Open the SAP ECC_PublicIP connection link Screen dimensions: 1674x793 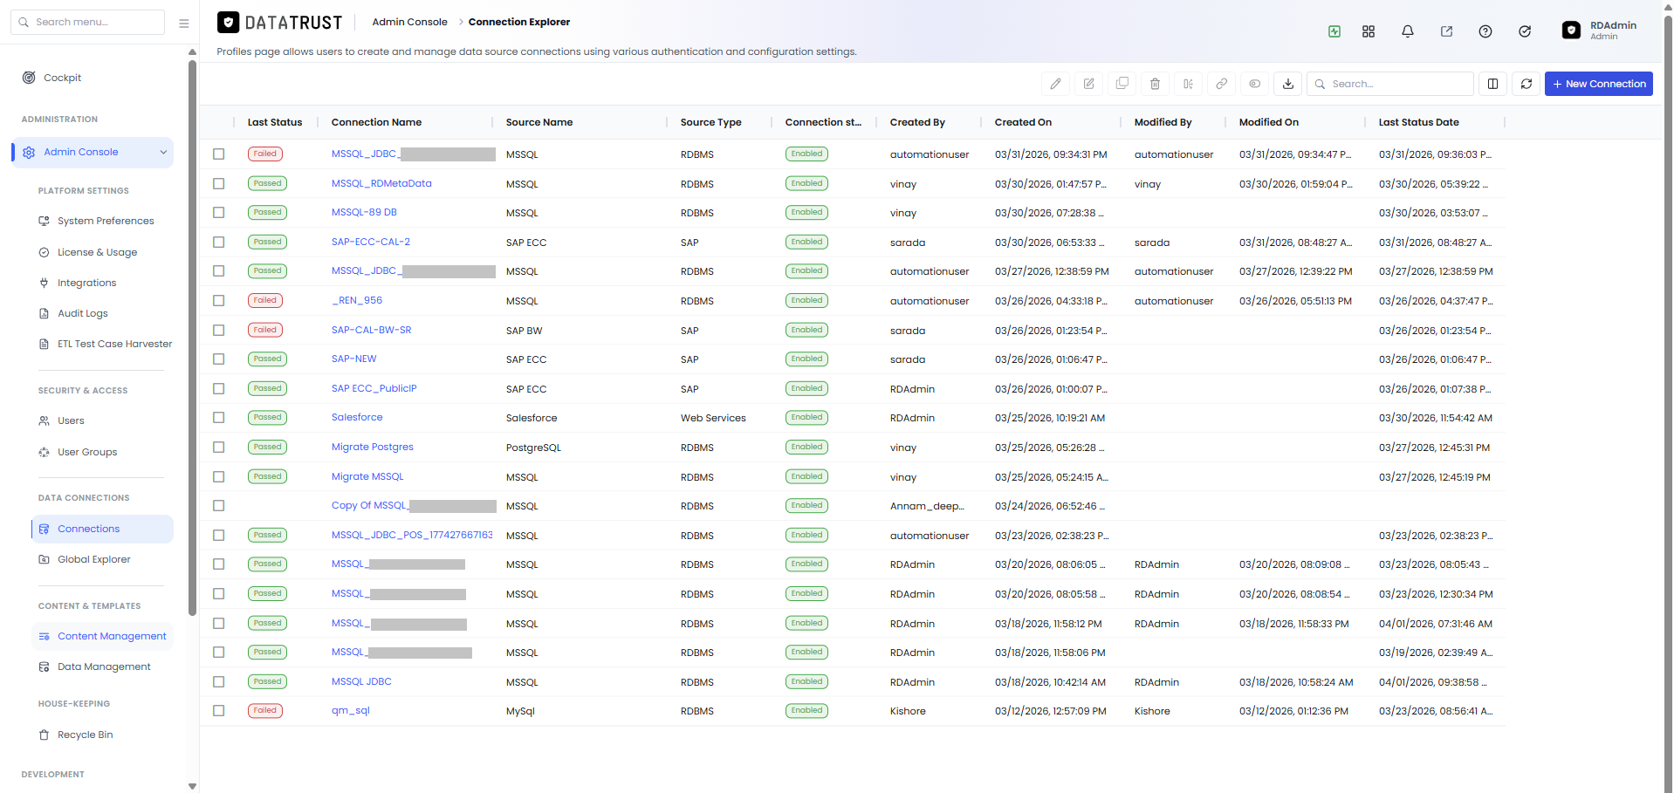[374, 388]
